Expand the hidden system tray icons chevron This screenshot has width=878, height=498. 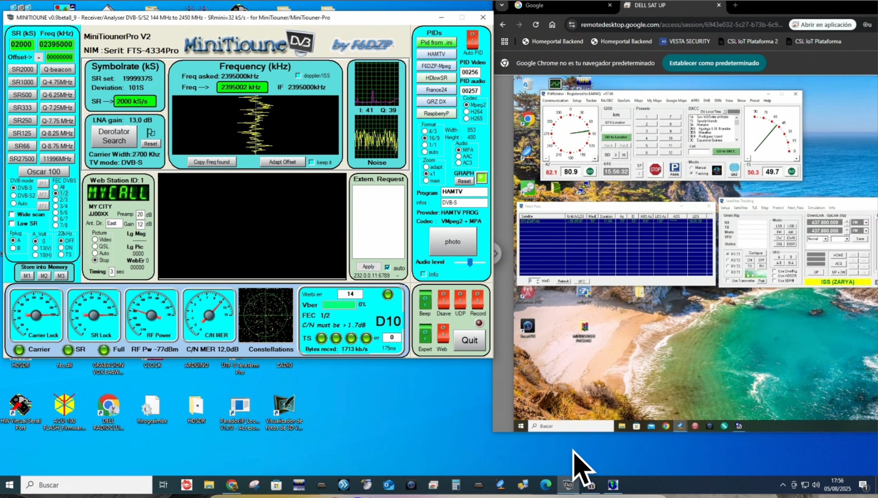pos(783,485)
